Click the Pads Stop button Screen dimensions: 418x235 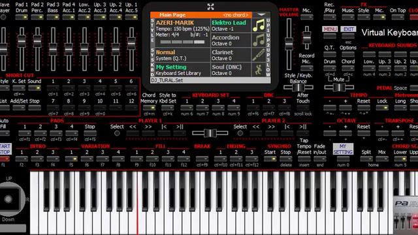click(x=90, y=133)
